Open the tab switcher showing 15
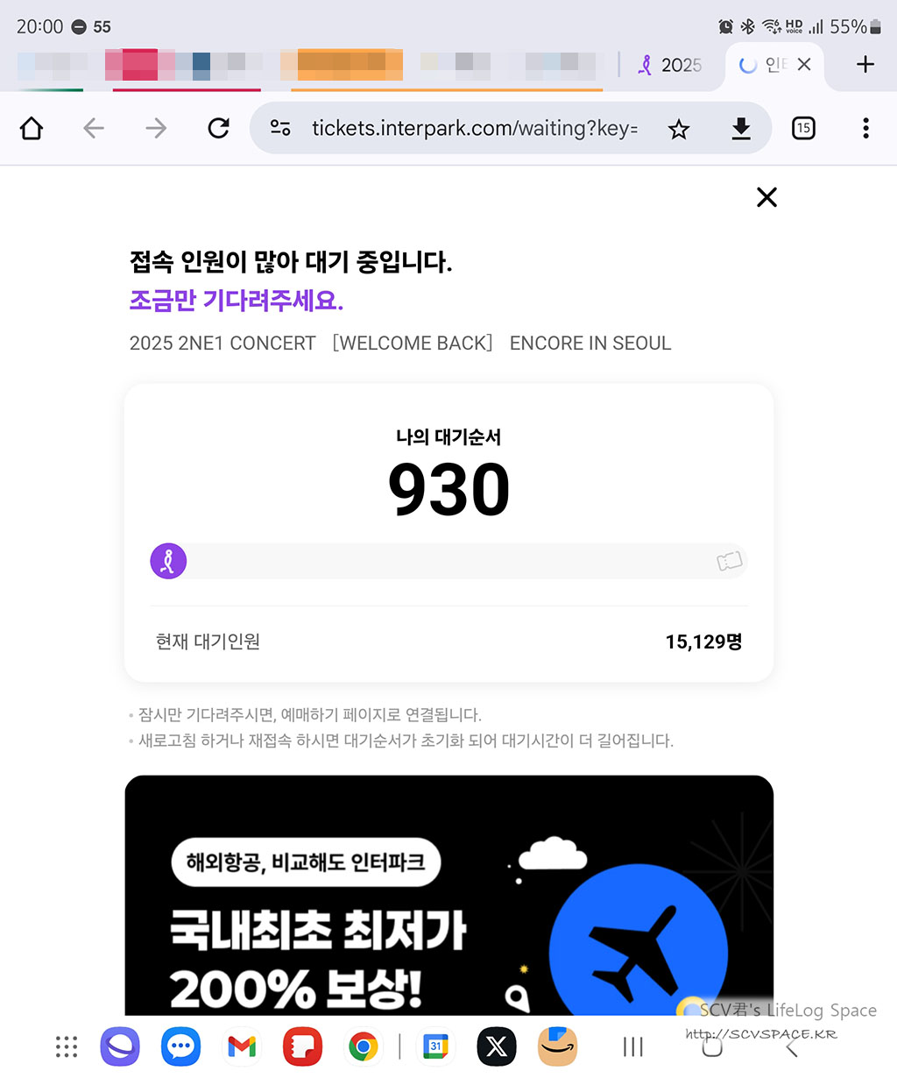The width and height of the screenshot is (897, 1078). (803, 129)
